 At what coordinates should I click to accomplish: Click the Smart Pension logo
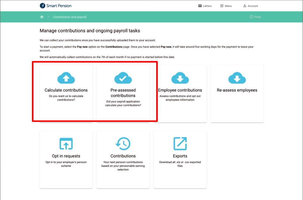click(56, 6)
